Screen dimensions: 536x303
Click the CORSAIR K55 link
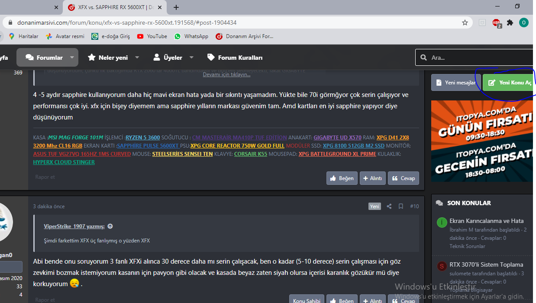pyautogui.click(x=251, y=154)
